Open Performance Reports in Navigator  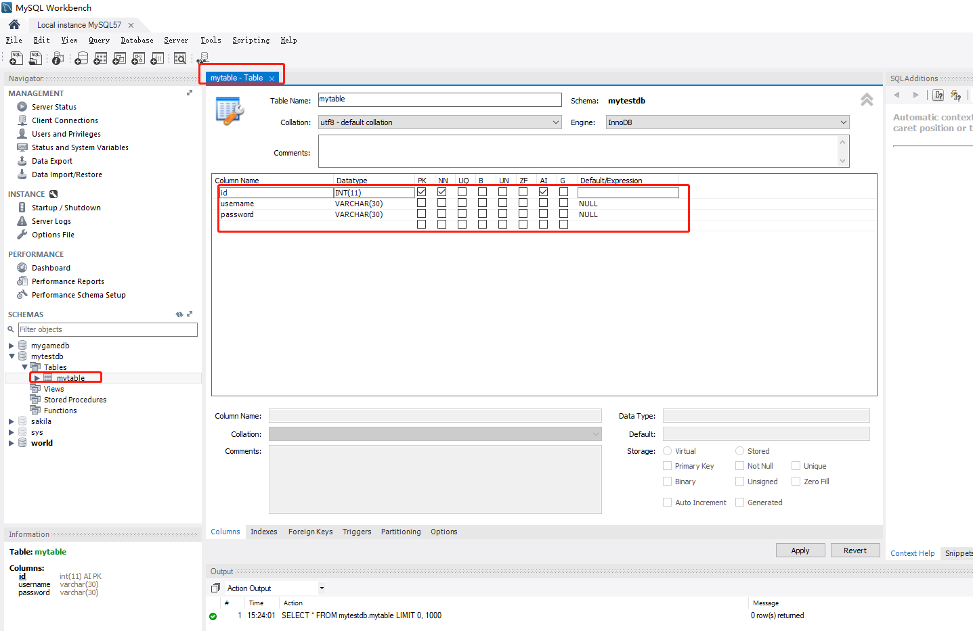(x=68, y=281)
